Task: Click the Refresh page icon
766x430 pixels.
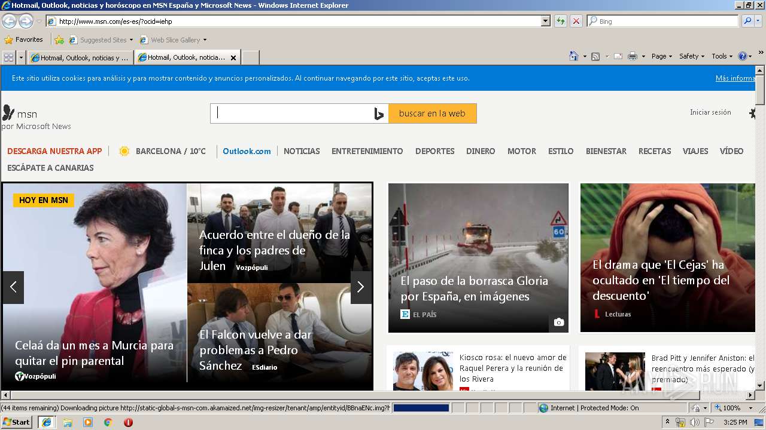Action: coord(560,21)
